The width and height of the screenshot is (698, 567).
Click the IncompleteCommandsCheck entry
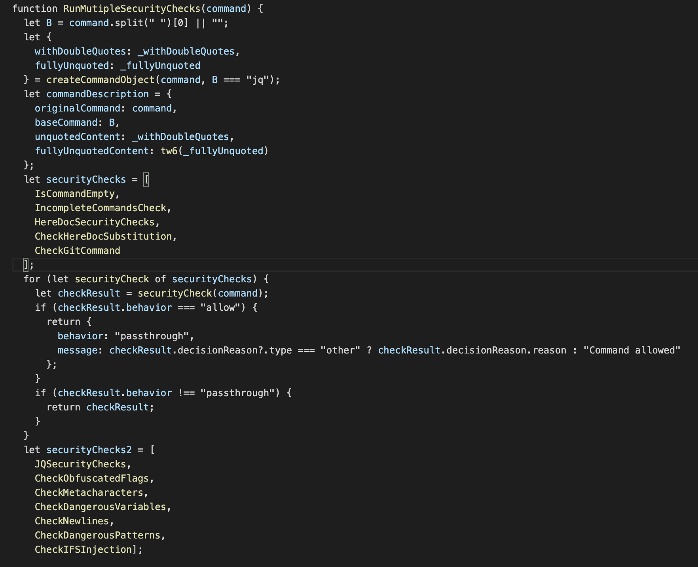tap(100, 208)
